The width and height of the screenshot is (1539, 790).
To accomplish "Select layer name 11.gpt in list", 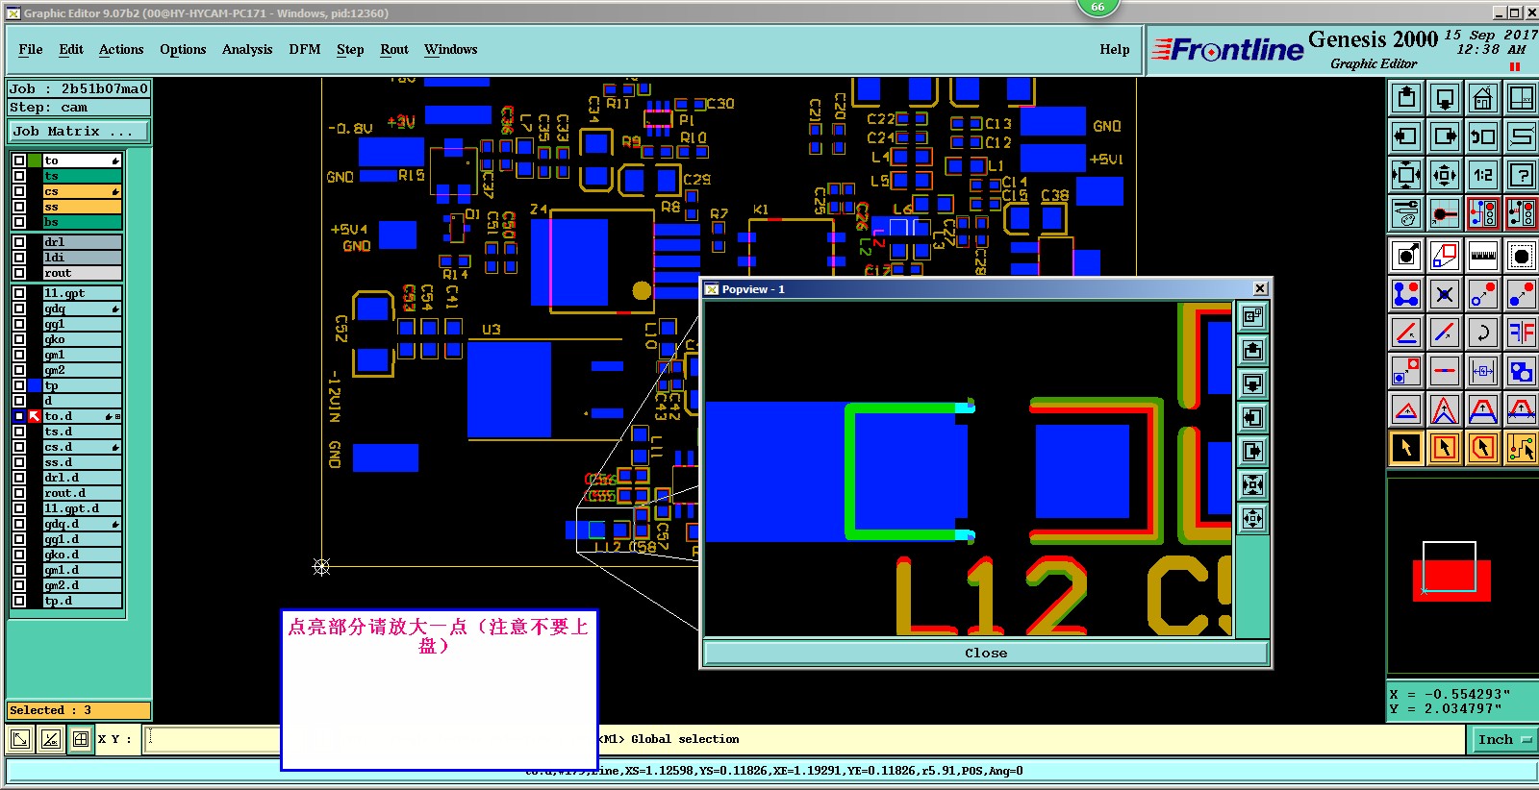I will coord(83,293).
